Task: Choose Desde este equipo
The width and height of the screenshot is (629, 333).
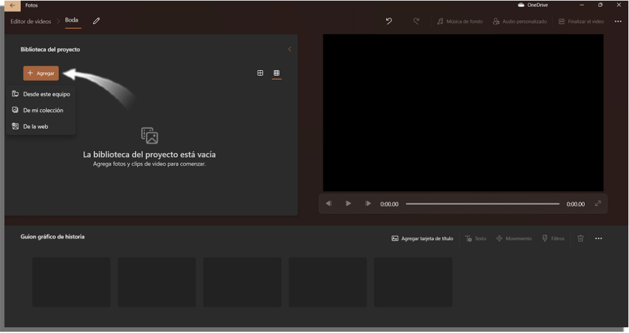Action: [41, 94]
